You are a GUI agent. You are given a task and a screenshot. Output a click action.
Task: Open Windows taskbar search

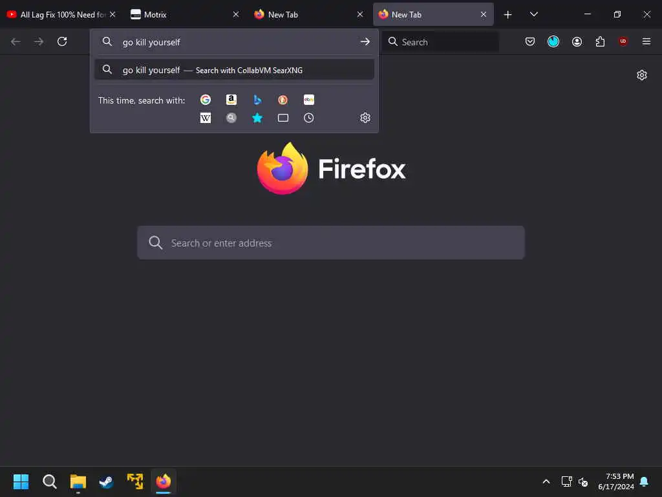click(49, 481)
